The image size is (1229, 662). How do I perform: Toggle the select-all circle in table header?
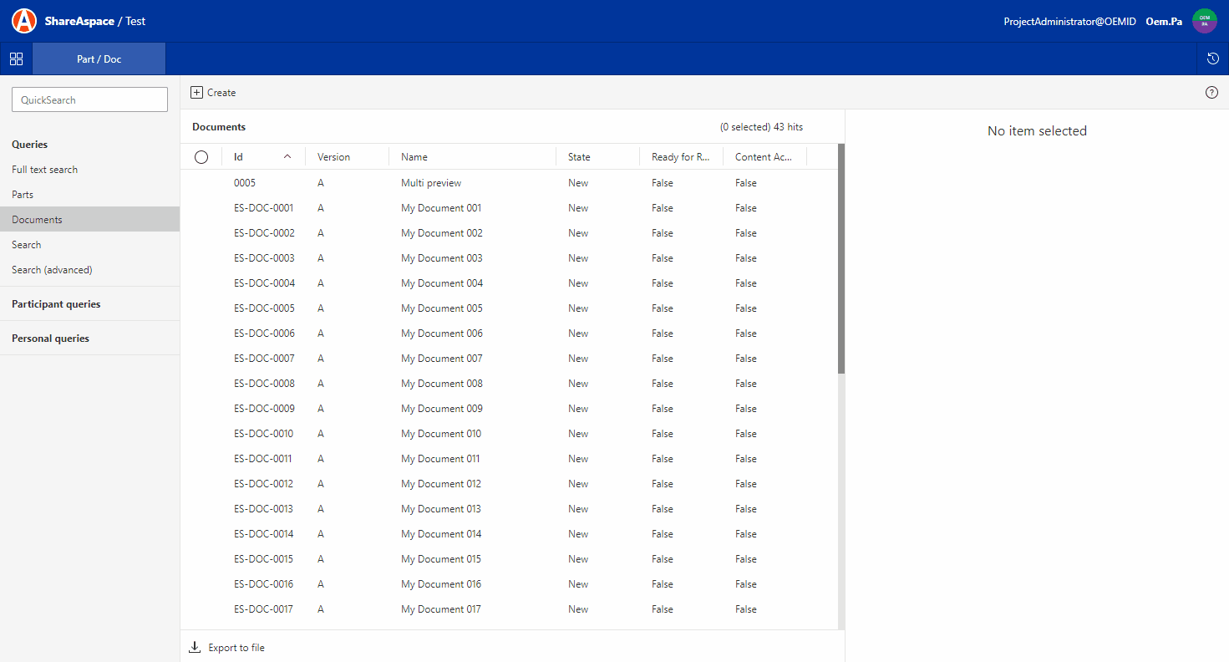201,157
